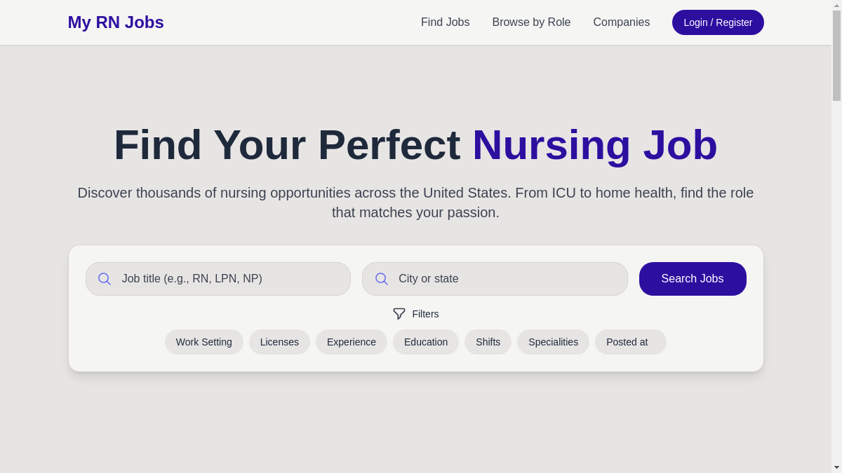Screen dimensions: 842x473
Task: Click the search icon in job title field
Action: (104, 279)
